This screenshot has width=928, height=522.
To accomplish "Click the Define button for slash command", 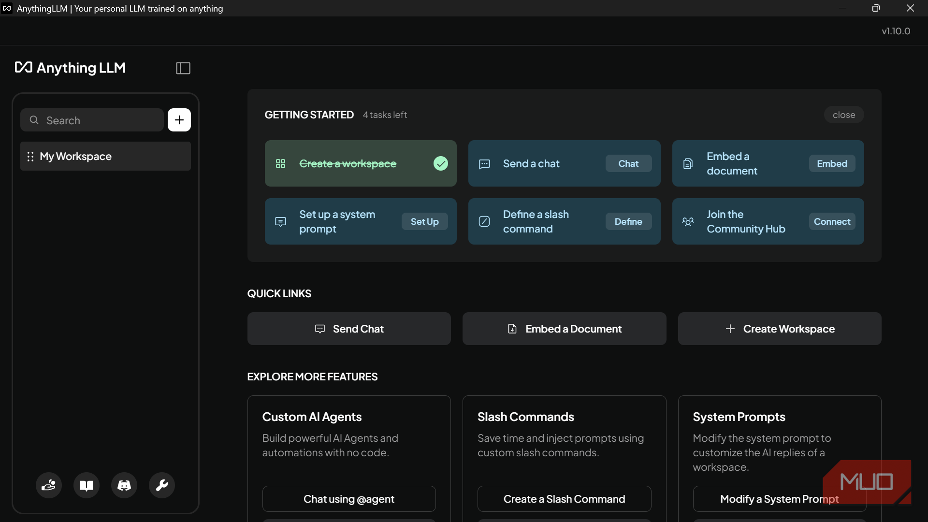I will click(x=628, y=221).
